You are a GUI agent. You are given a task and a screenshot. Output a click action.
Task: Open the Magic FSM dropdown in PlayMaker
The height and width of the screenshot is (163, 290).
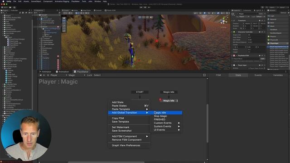(77, 75)
